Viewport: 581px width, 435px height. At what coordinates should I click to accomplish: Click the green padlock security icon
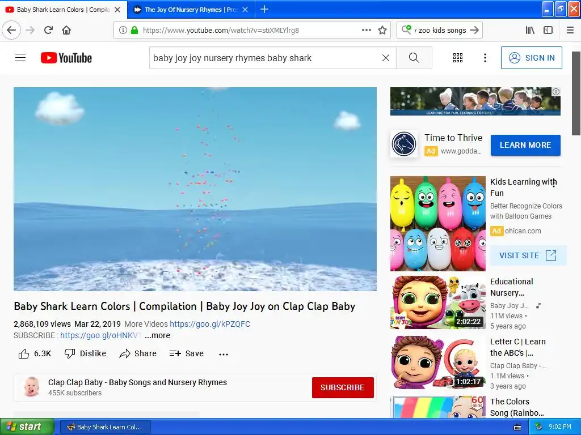coord(134,31)
